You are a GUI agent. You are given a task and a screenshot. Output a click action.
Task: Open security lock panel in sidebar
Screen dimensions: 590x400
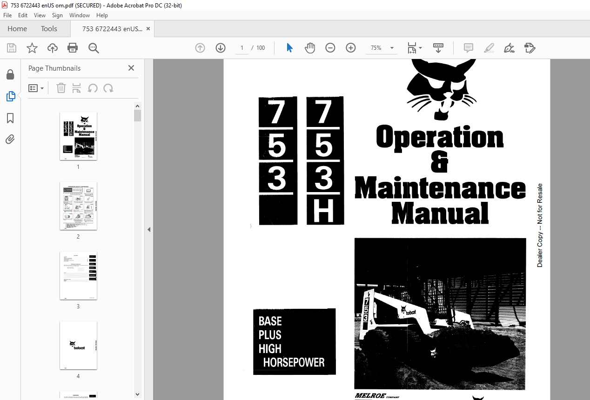(x=10, y=74)
